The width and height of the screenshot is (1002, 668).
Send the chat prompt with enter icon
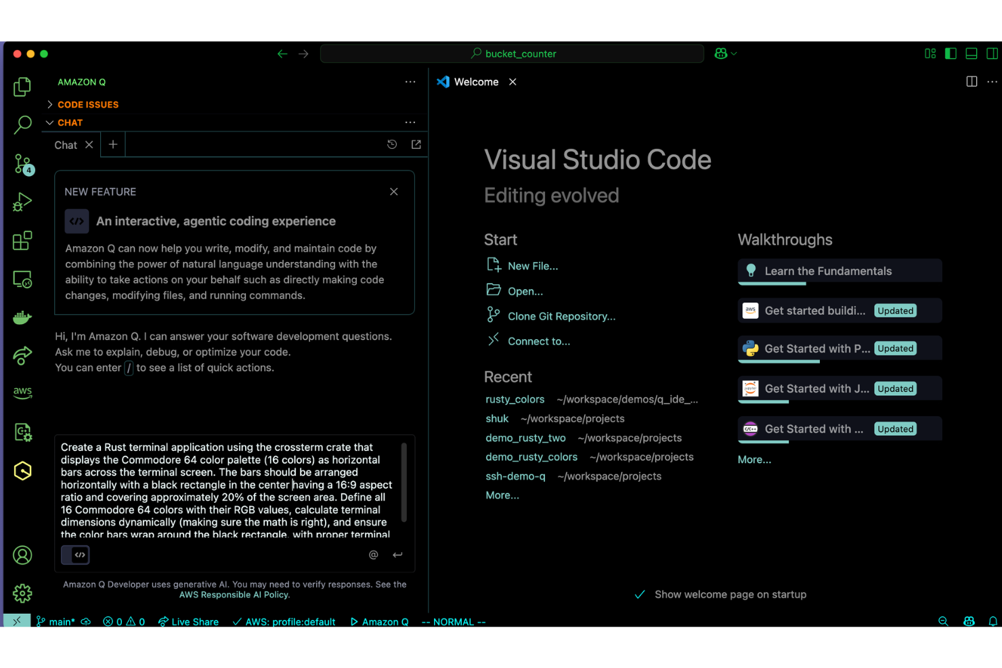pyautogui.click(x=397, y=555)
